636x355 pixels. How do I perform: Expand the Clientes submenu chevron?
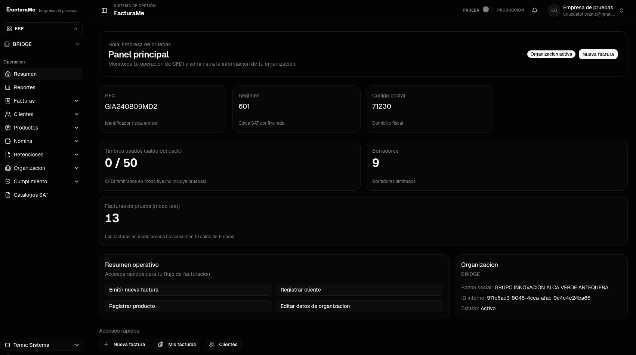[x=77, y=114]
